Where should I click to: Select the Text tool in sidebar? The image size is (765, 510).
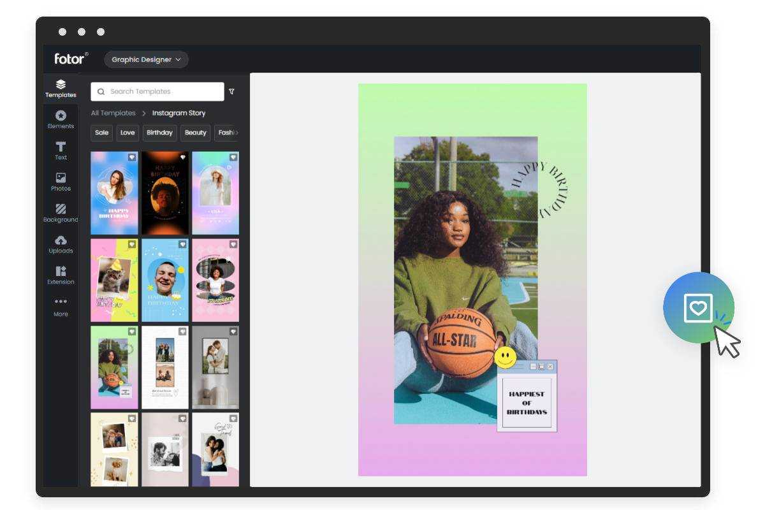coord(61,151)
